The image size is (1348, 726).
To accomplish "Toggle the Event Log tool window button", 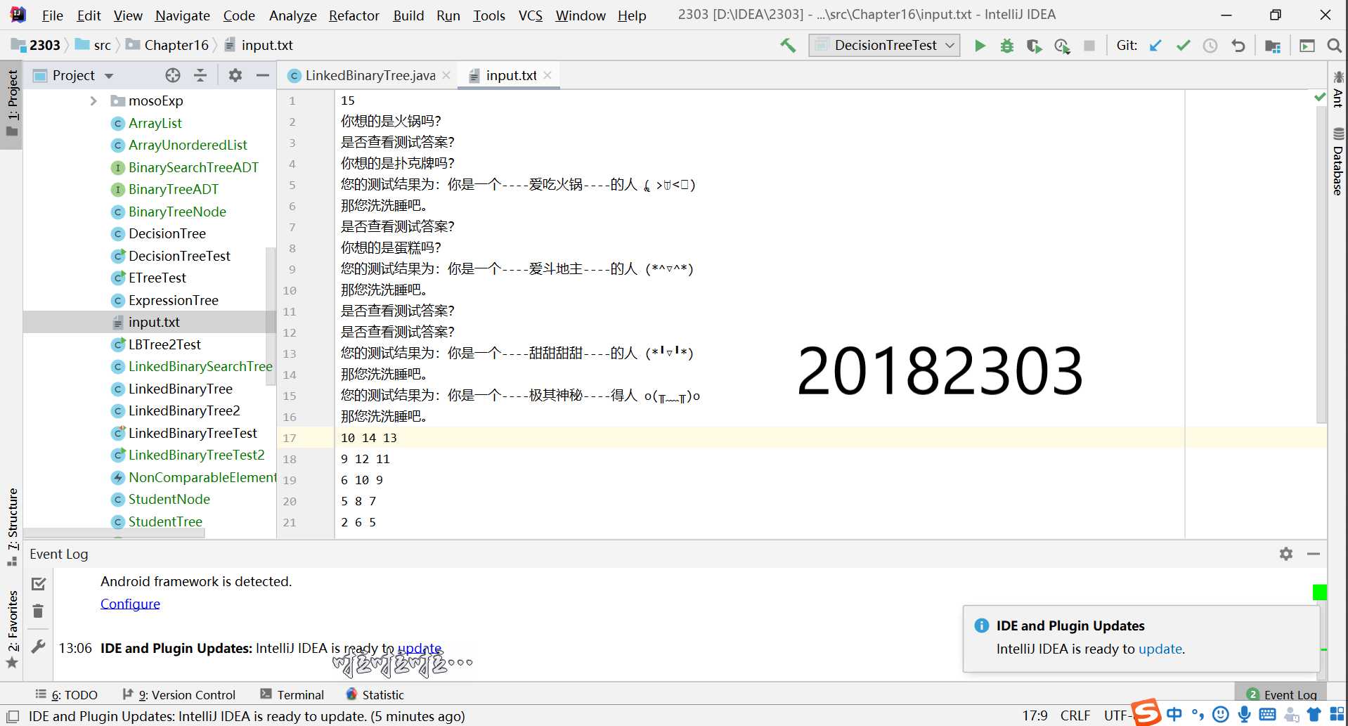I will [1281, 694].
